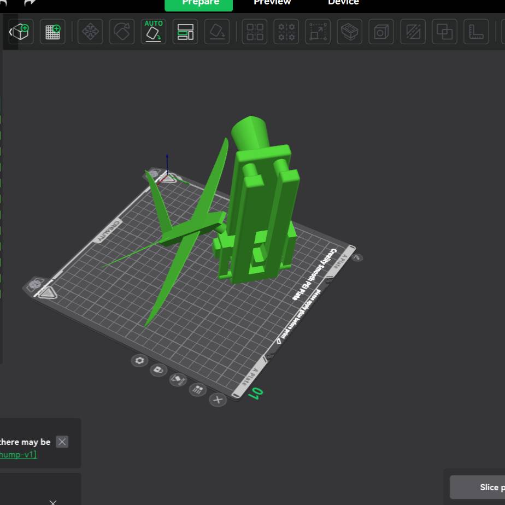
Task: Switch to the Device tab
Action: pyautogui.click(x=343, y=3)
